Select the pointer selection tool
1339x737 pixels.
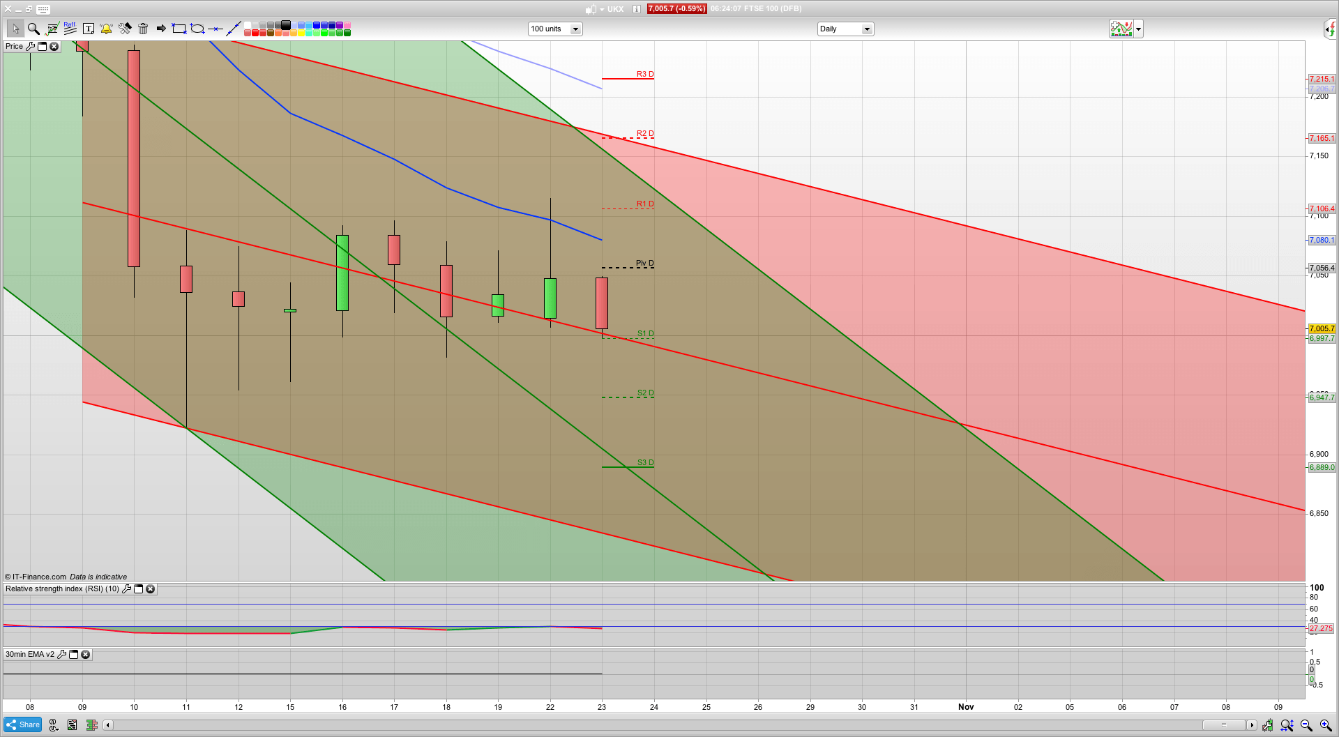click(16, 29)
